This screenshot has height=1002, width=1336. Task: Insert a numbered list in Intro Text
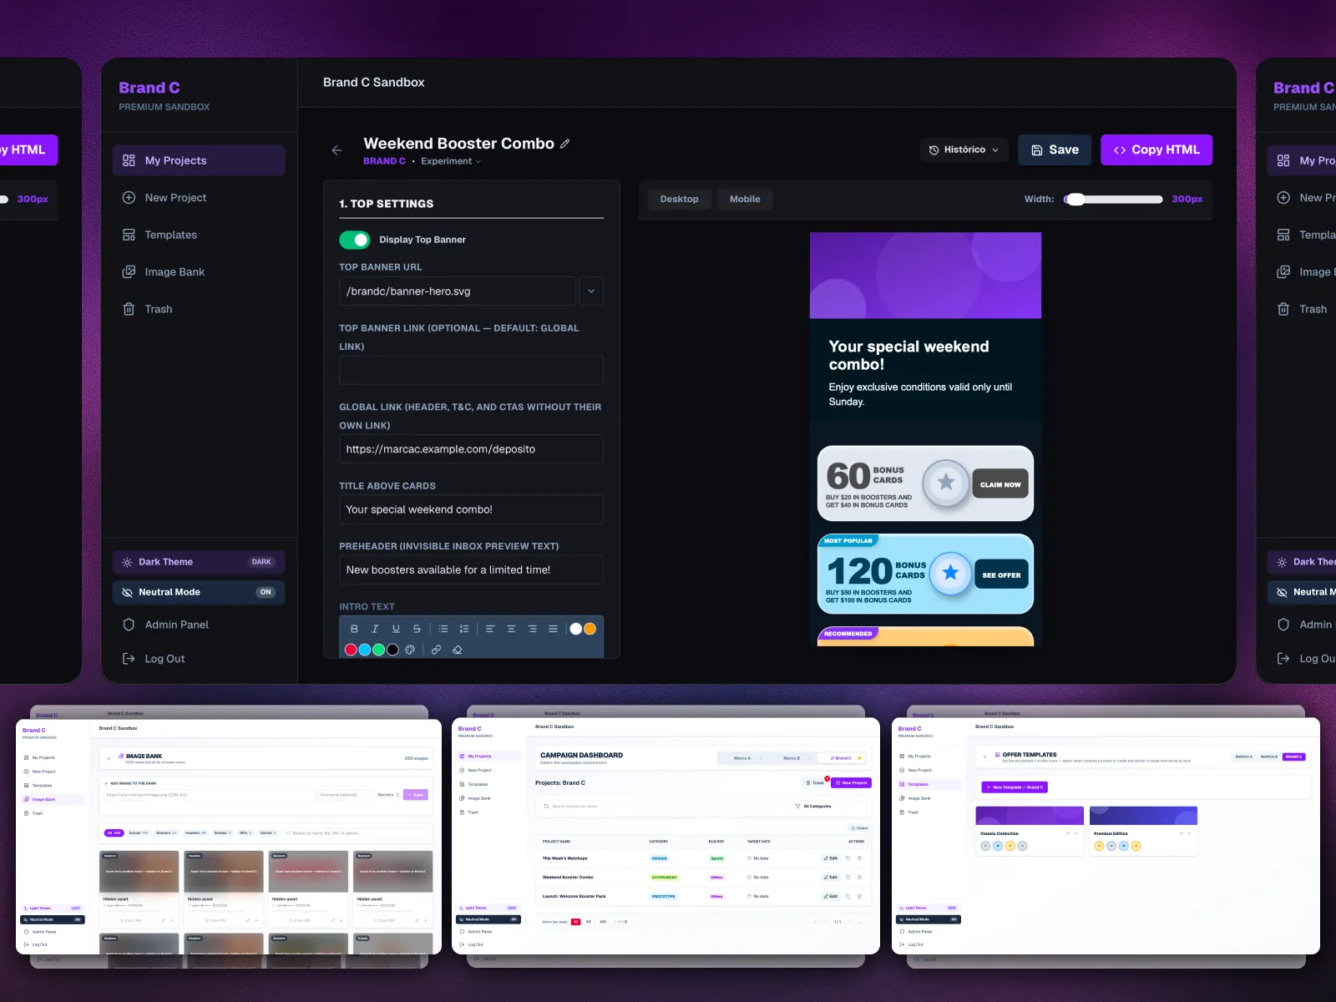[464, 629]
